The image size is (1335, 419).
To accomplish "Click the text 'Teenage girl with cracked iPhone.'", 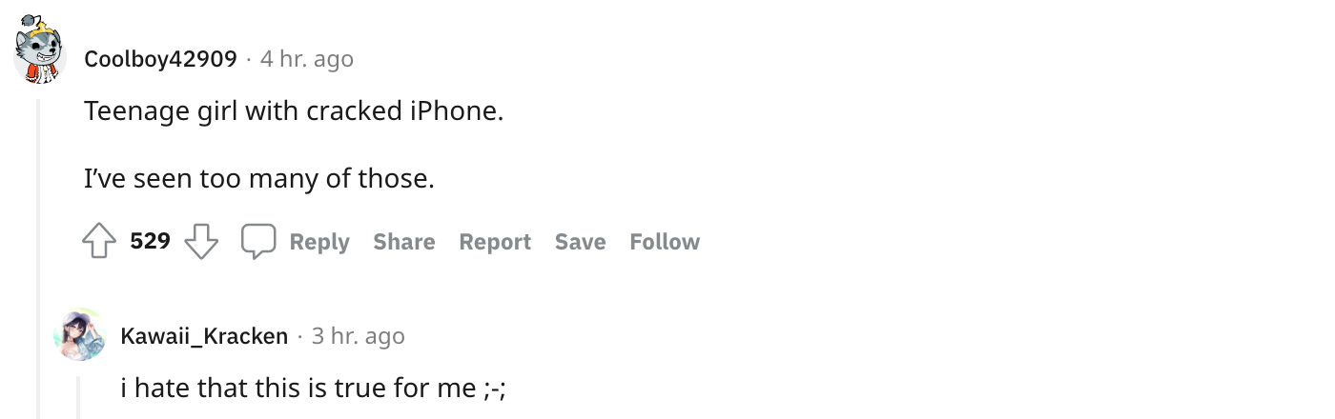I will point(293,111).
